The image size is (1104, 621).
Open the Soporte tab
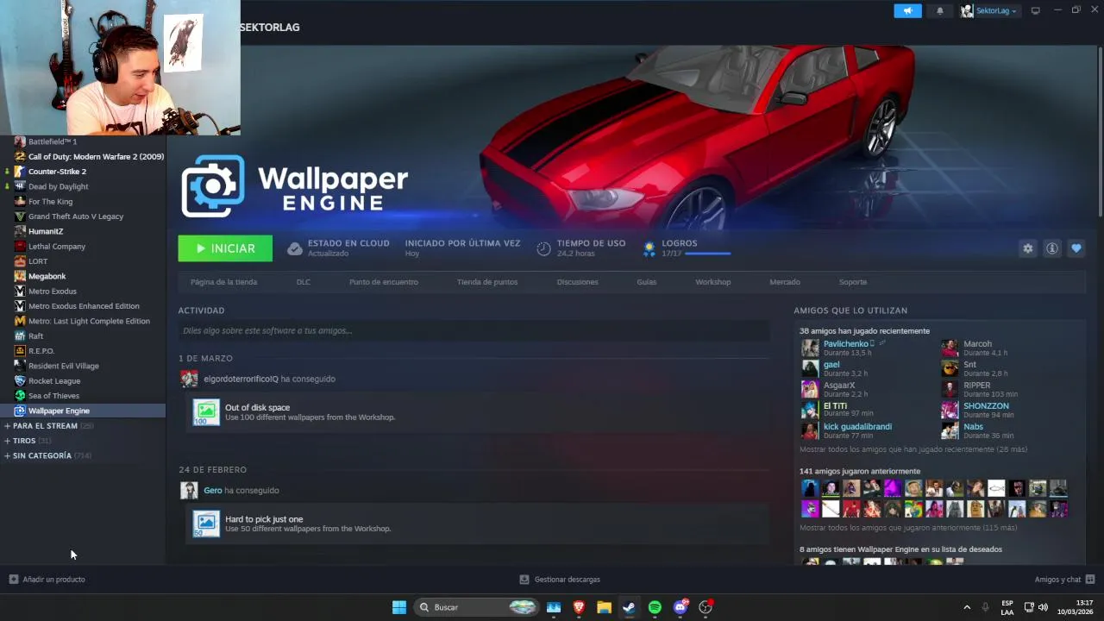click(853, 282)
